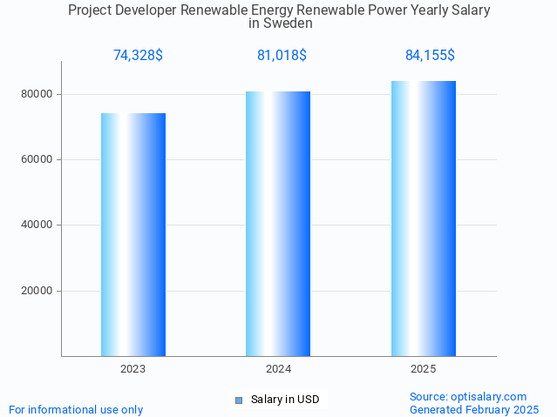Screen dimensions: 557x417
Task: Click the Source: optisalary.com text
Action: pos(468,396)
